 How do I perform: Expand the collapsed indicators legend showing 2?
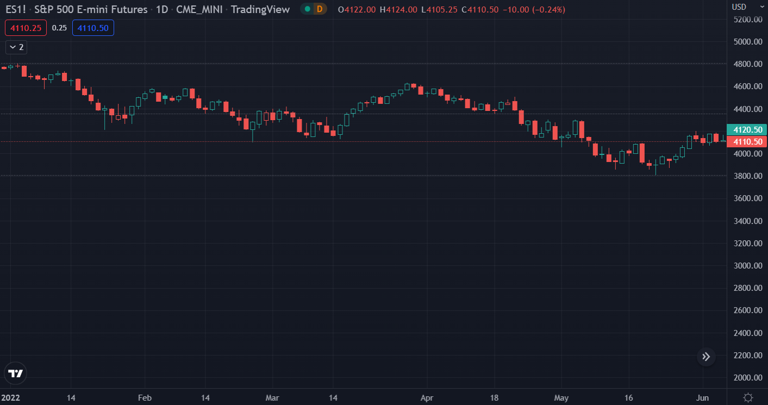point(16,47)
